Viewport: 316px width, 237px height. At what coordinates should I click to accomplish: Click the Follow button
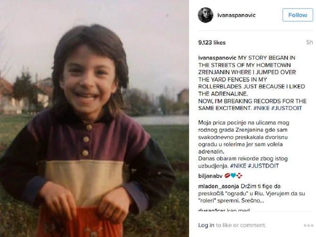click(298, 15)
